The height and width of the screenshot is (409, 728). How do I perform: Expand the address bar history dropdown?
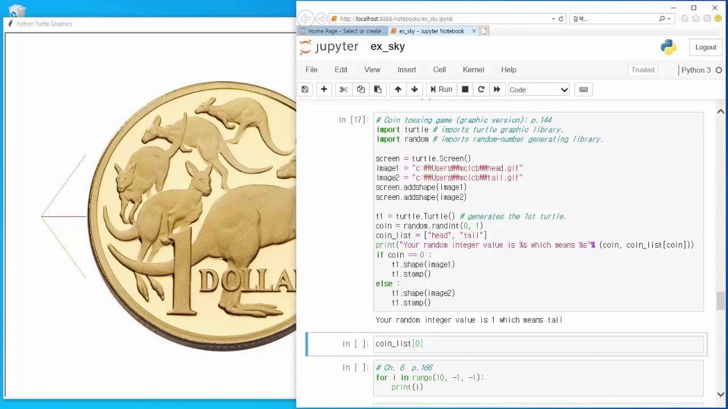[553, 19]
